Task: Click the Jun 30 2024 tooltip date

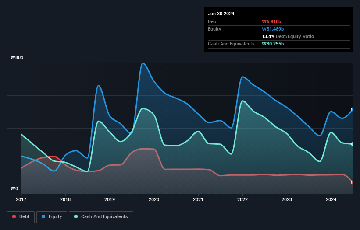Action: click(x=221, y=14)
